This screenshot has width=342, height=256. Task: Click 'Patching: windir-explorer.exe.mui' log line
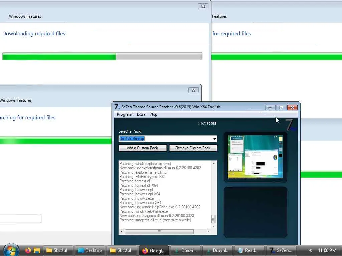[145, 164]
